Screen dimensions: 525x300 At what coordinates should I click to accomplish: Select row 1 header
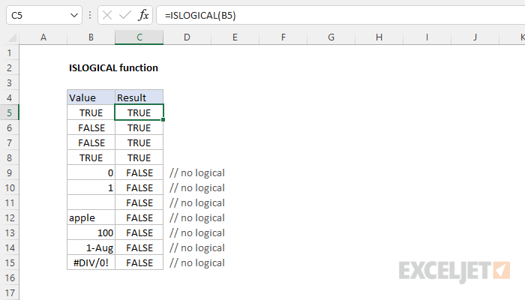point(9,53)
